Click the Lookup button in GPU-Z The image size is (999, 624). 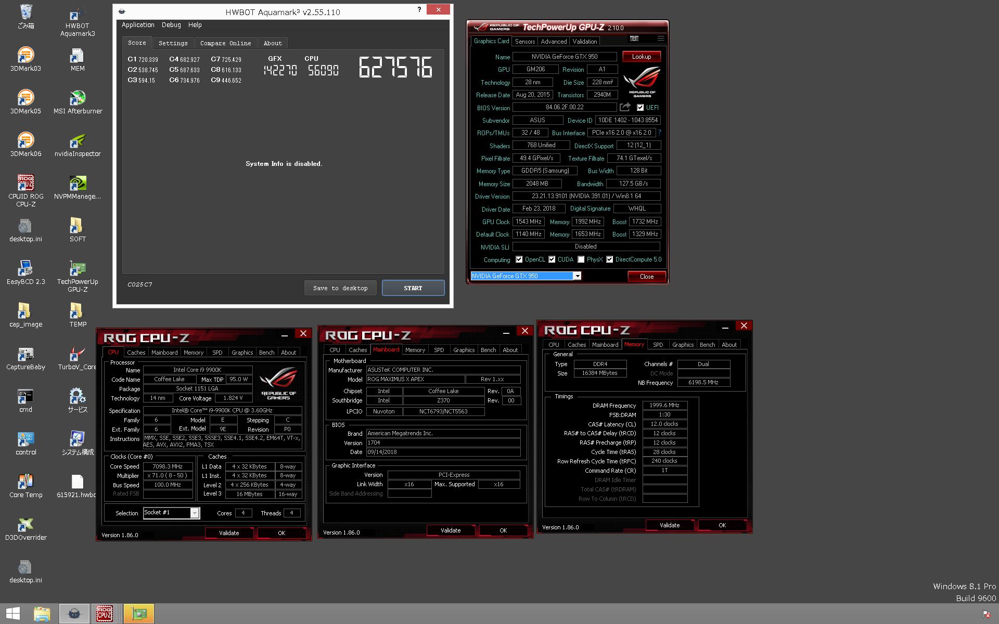click(642, 57)
